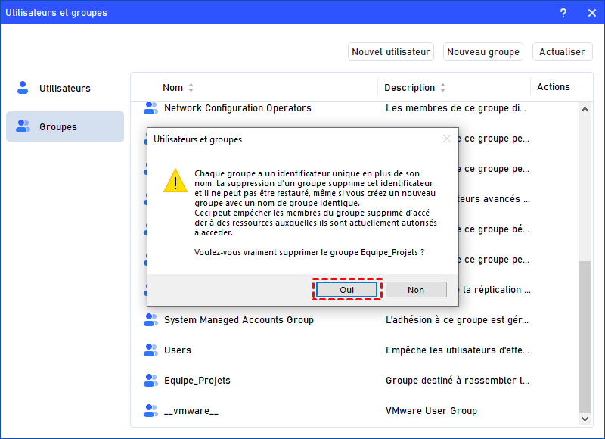Close the confirmation dialog with its X
This screenshot has width=605, height=439.
click(x=447, y=139)
